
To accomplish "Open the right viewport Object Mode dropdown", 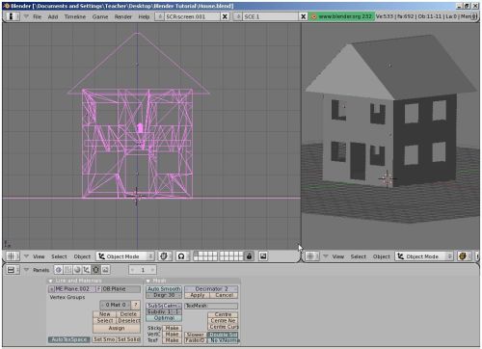I will [x=424, y=256].
